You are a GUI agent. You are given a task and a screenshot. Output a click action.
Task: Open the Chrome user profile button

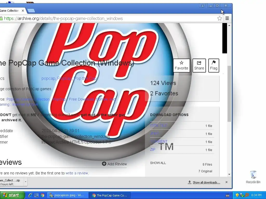click(203, 6)
